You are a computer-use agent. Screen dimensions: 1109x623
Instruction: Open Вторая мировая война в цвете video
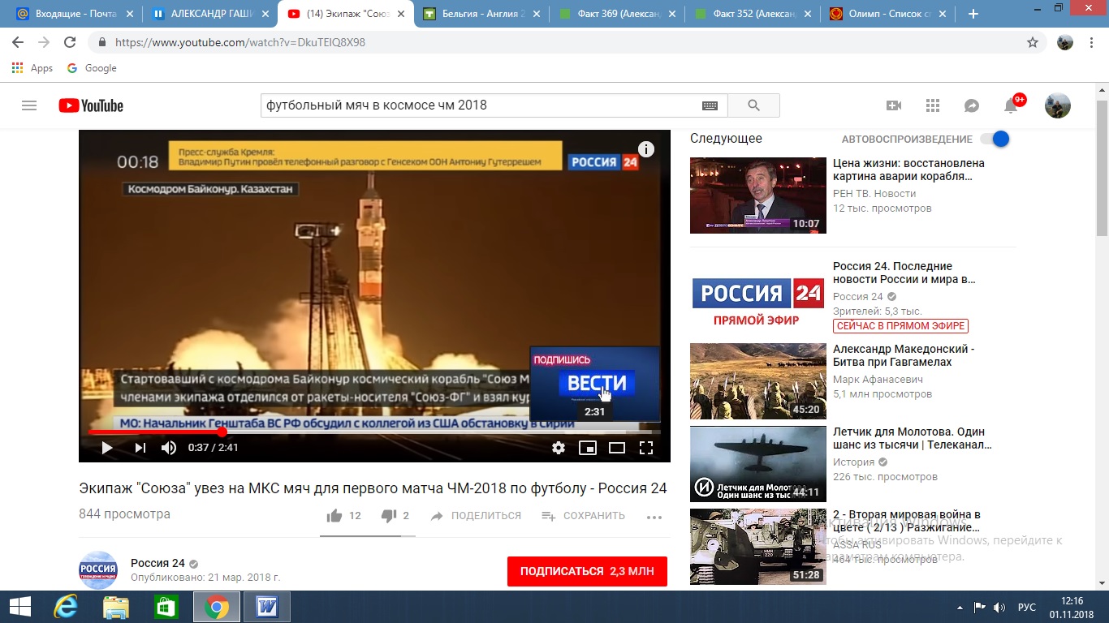tap(907, 521)
